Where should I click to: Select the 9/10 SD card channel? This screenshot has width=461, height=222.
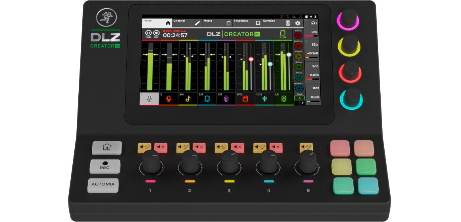[x=246, y=99]
